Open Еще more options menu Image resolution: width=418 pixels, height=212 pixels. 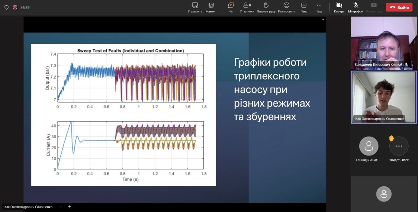(x=319, y=8)
